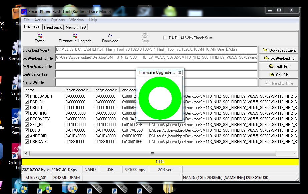Click the Firmware -> Upgrade icon
This screenshot has width=308, height=194.
point(75,36)
